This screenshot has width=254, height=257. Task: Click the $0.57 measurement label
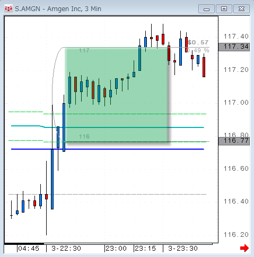(x=198, y=42)
